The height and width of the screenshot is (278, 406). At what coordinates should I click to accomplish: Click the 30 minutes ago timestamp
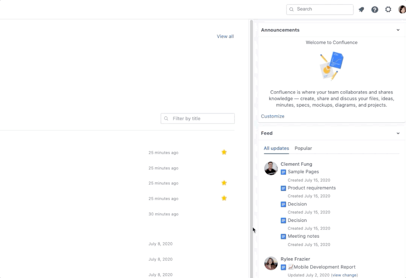pyautogui.click(x=163, y=214)
